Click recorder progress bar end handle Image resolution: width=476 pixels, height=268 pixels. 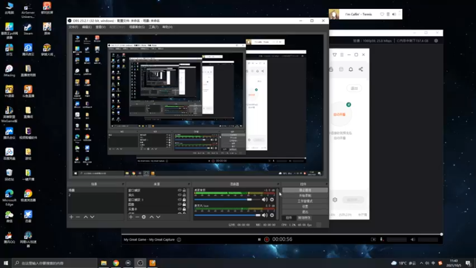(441, 234)
